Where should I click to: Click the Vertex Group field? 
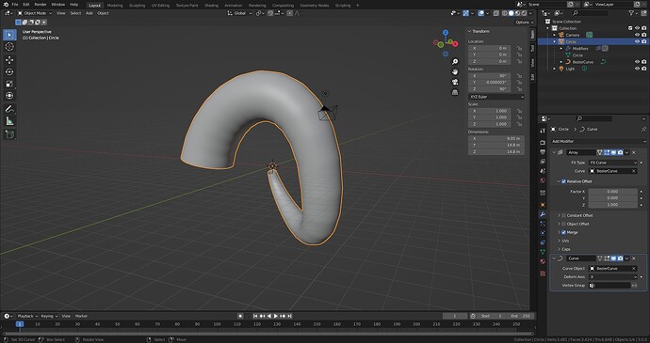click(x=609, y=286)
